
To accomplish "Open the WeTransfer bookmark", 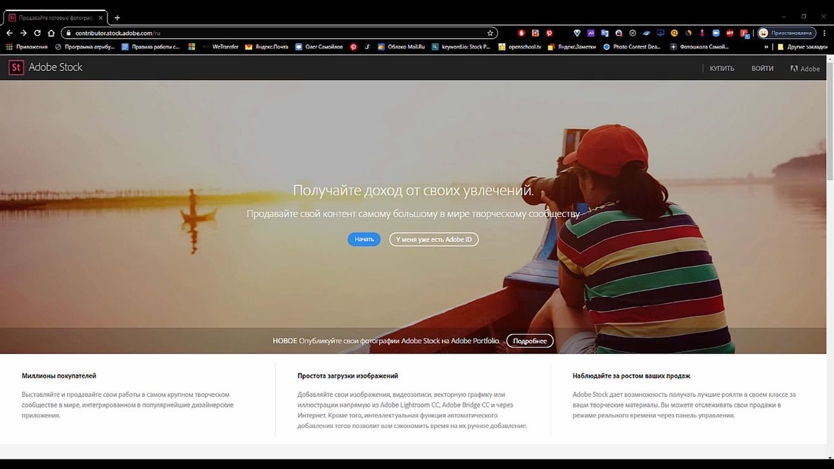I will point(220,47).
